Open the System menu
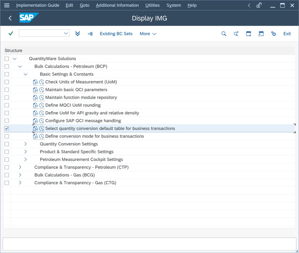Screen dimensions: 299x253 (x=174, y=5)
